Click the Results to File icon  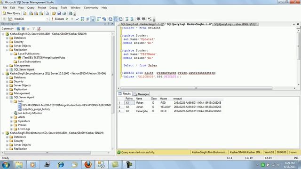point(120,19)
